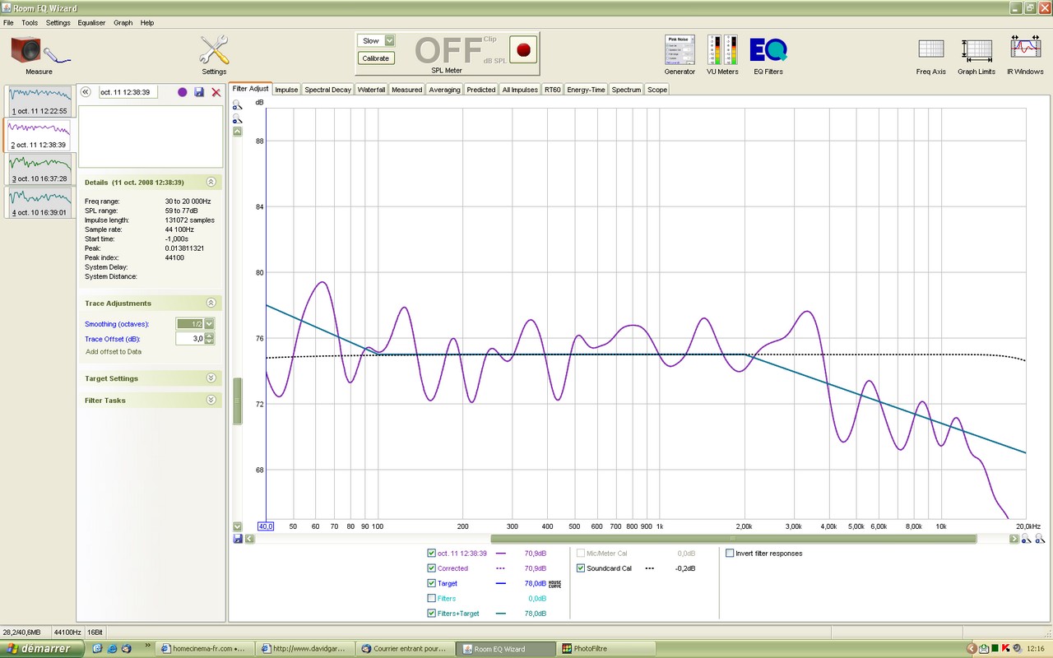
Task: Open the File menu
Action: coord(8,23)
